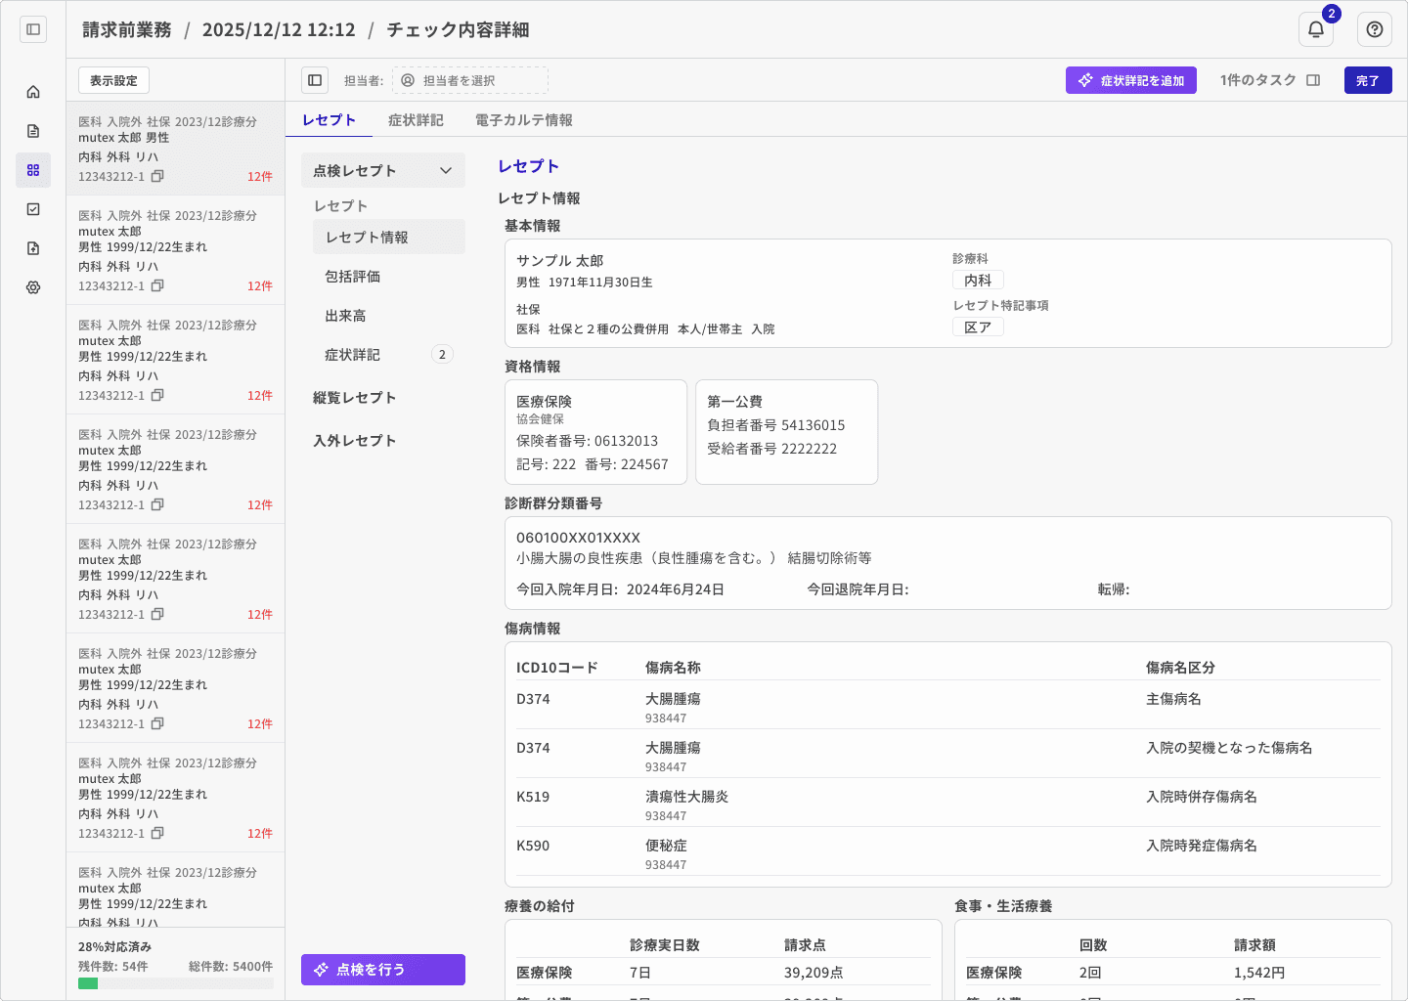Viewport: 1408px width, 1001px height.
Task: Select 出来高 in the side menu
Action: 389,315
